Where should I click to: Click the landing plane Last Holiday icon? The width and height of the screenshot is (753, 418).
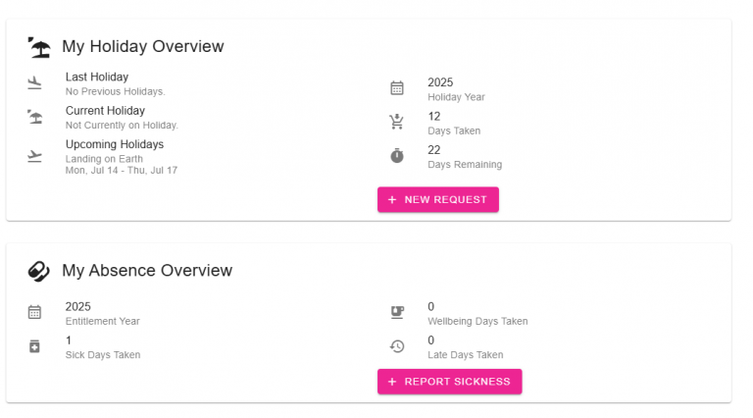(x=35, y=83)
